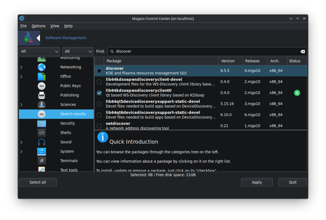Viewport: 326px width, 220px height.
Task: Sort by the Version column header
Action: [230, 61]
